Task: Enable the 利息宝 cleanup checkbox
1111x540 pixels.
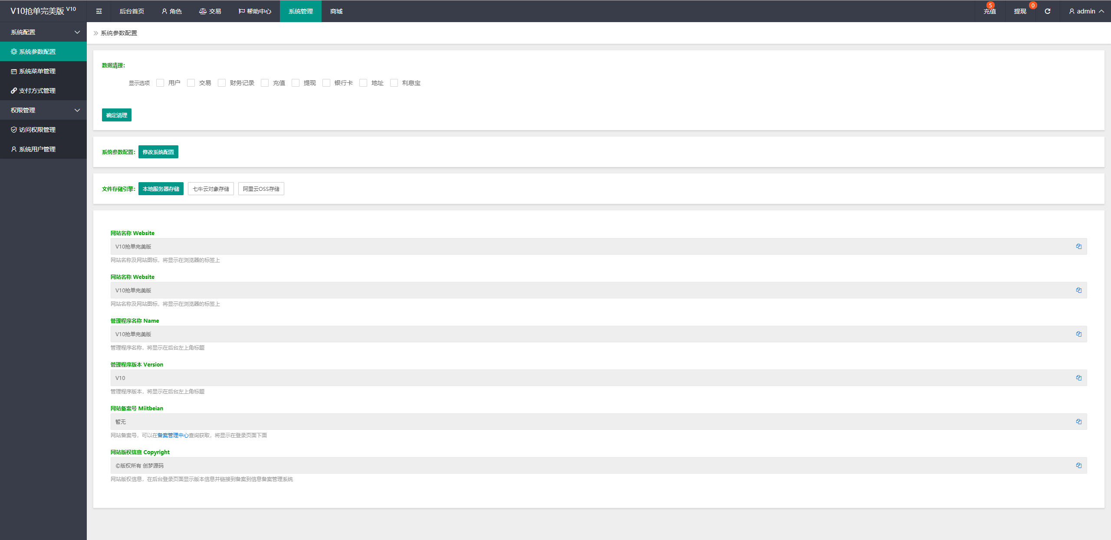Action: pos(394,83)
